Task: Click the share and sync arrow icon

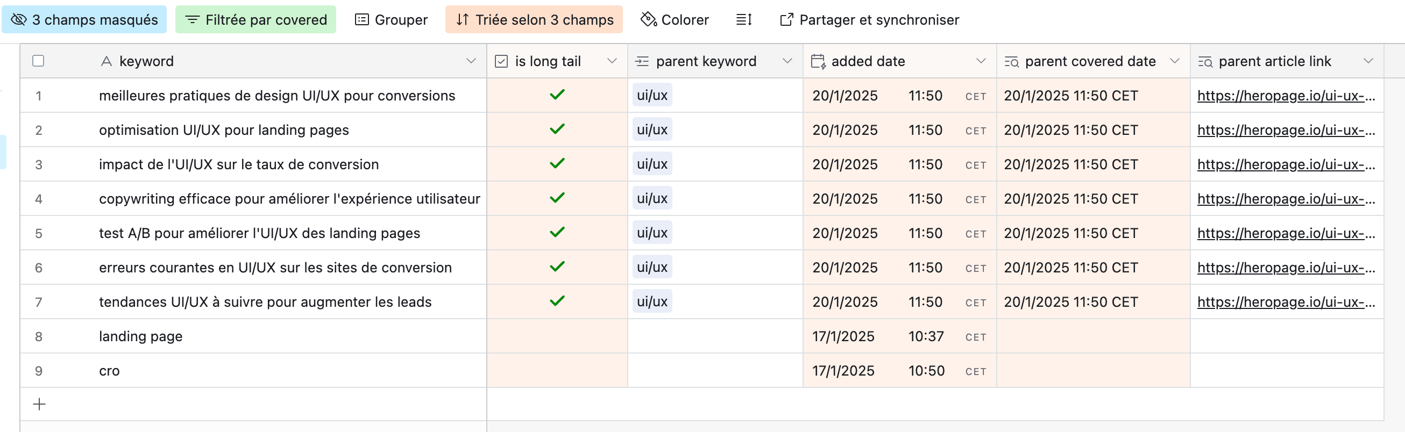Action: pos(786,19)
